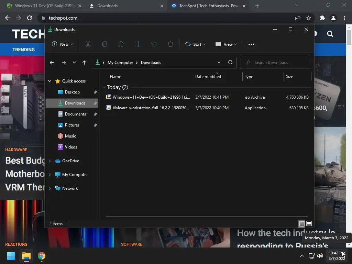Click the Cut scissors icon in Explorer toolbar
Viewport: 352px width, 264px height.
pyautogui.click(x=88, y=44)
